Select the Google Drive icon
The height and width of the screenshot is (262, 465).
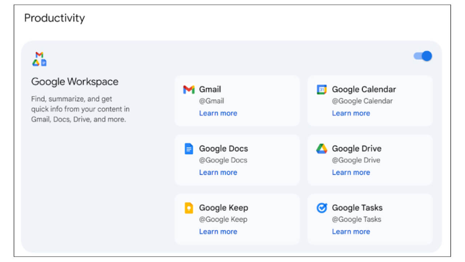click(321, 148)
